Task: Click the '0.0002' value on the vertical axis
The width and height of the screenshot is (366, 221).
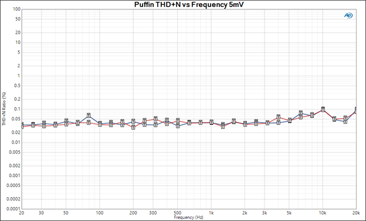Action: pyautogui.click(x=14, y=199)
